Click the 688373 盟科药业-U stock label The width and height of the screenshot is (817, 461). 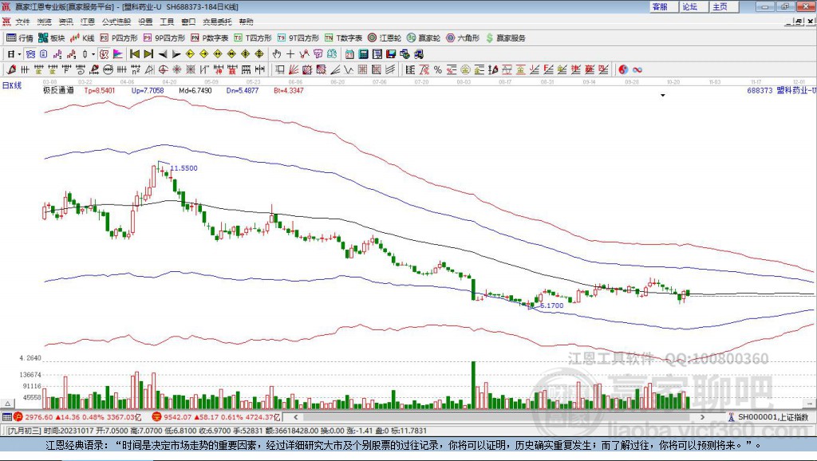click(781, 91)
